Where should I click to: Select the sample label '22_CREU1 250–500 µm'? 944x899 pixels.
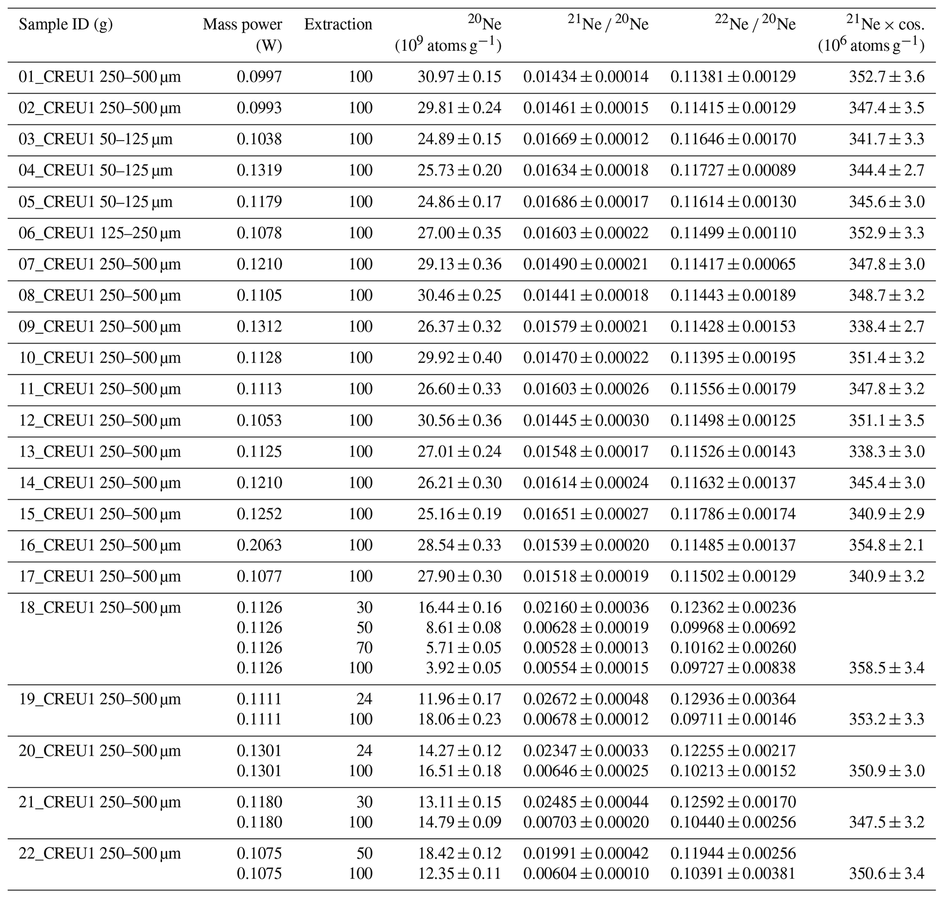pos(100,853)
